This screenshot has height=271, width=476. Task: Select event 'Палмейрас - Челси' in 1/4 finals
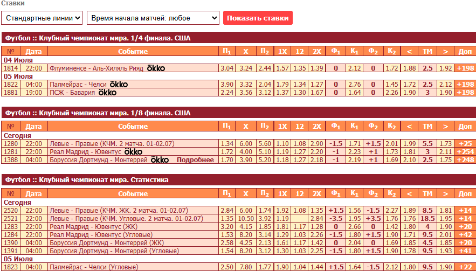[x=78, y=85]
